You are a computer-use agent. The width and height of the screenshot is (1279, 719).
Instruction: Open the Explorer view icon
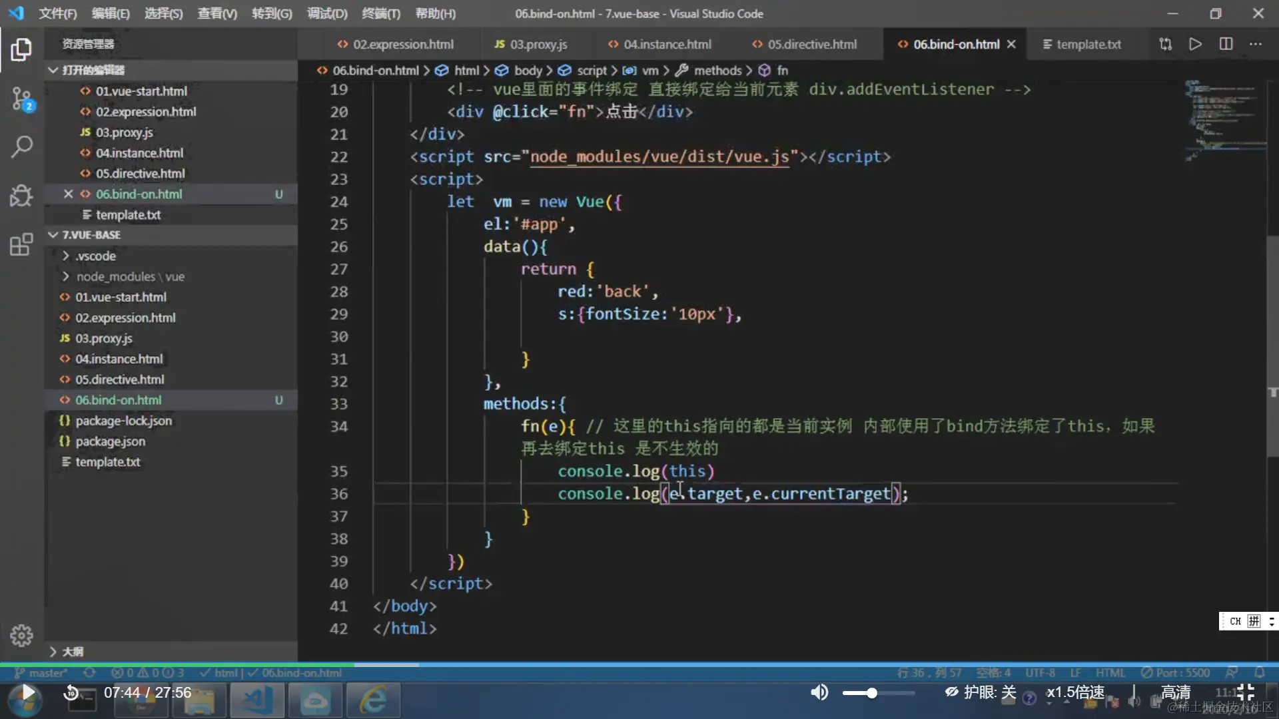point(21,50)
